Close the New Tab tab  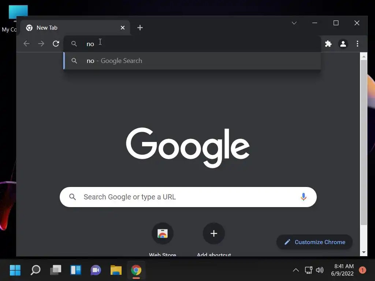point(123,28)
